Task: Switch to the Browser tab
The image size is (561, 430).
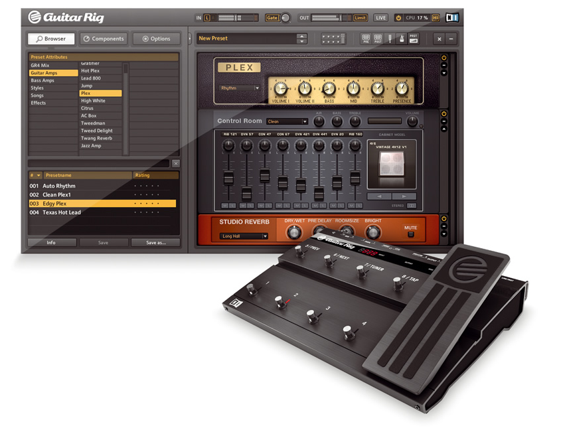Action: 51,38
